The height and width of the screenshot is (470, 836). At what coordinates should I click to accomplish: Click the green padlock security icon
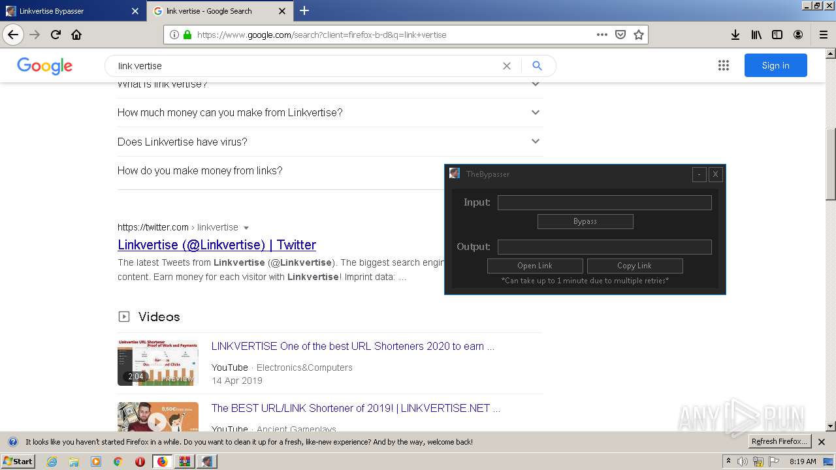coord(187,35)
